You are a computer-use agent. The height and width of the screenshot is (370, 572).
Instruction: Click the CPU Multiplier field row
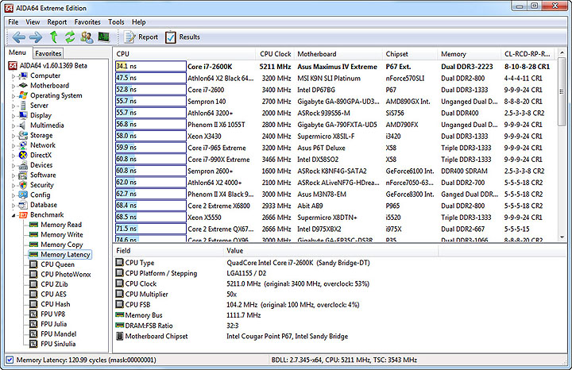pyautogui.click(x=276, y=295)
